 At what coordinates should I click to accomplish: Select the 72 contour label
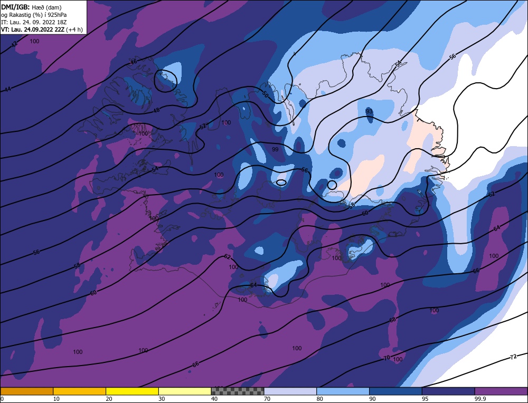[513, 357]
